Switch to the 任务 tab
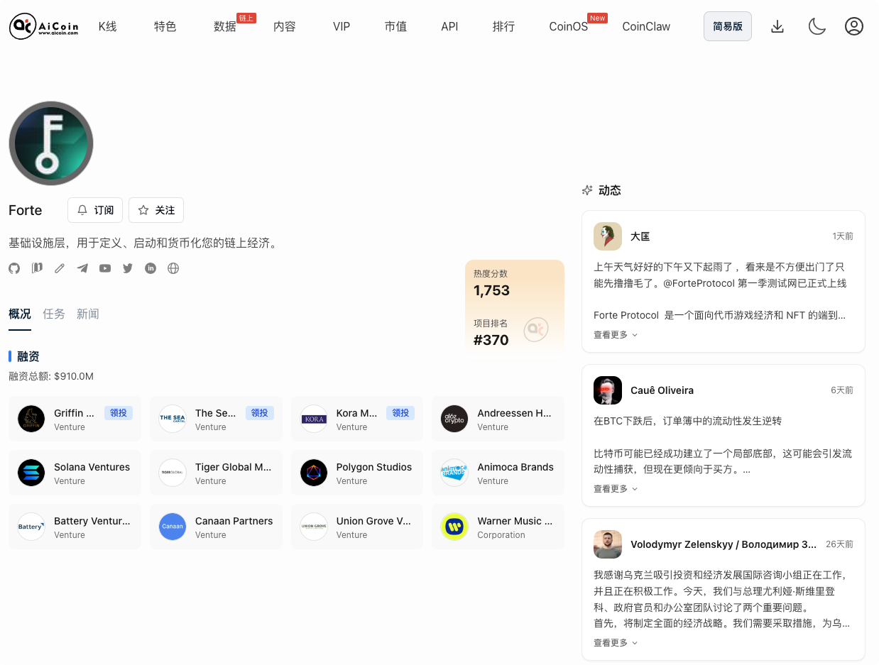Image resolution: width=879 pixels, height=665 pixels. pos(54,314)
